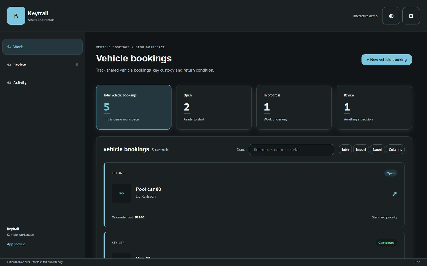Screen dimensions: 427x266
Task: Click the Liv Karlsson name
Action: tap(146, 196)
